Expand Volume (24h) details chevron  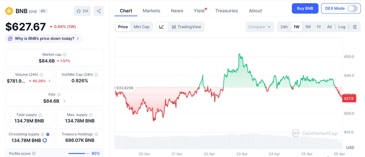pyautogui.click(x=49, y=81)
